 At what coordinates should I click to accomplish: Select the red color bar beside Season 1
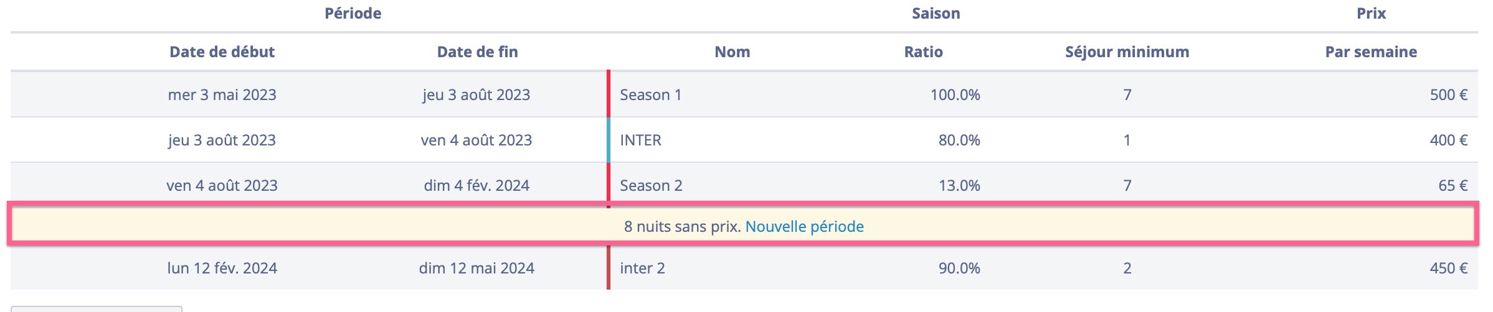(609, 94)
